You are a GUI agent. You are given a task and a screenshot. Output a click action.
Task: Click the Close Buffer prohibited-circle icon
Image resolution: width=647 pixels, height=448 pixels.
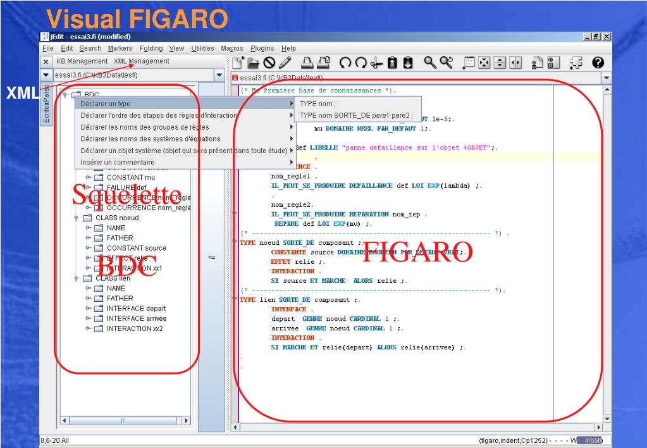click(x=269, y=63)
